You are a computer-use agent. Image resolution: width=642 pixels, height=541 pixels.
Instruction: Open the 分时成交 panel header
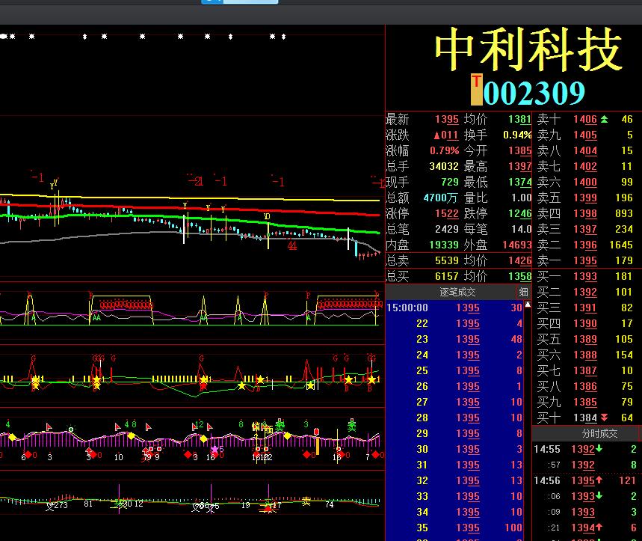pos(600,433)
